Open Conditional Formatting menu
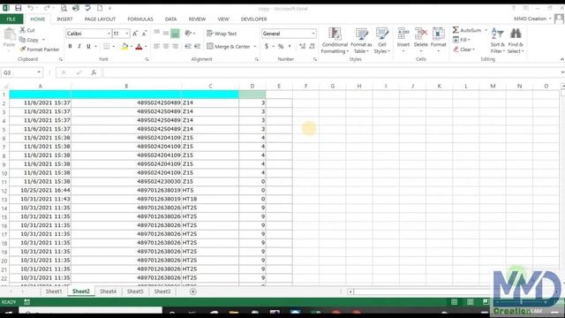Viewport: 565px width, 318px height. point(335,41)
